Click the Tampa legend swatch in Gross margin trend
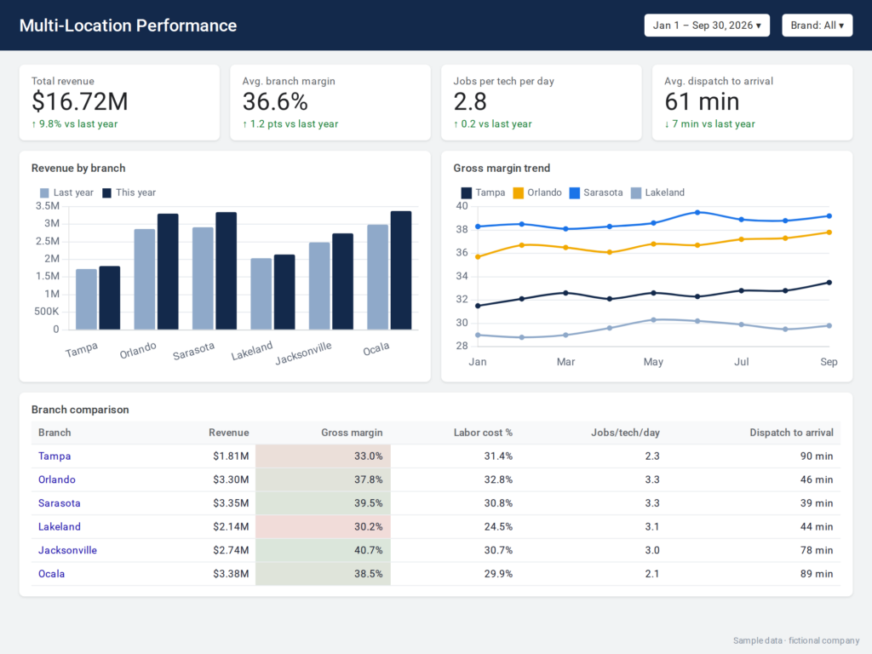Viewport: 872px width, 654px height. tap(467, 193)
